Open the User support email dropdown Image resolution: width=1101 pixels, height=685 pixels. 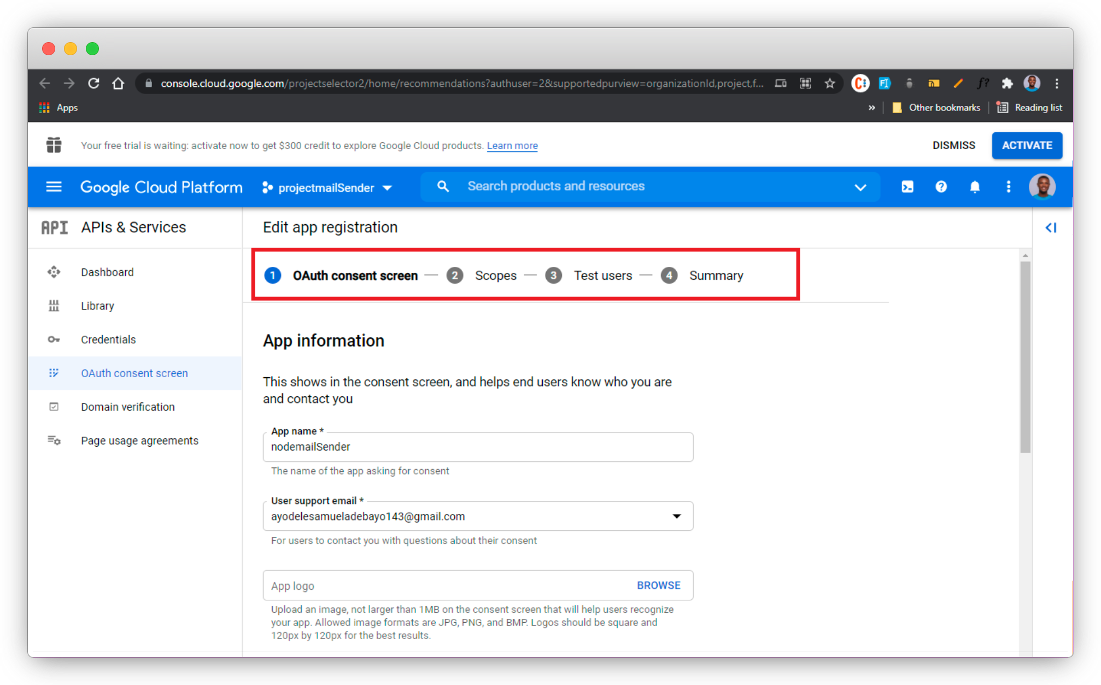(478, 516)
